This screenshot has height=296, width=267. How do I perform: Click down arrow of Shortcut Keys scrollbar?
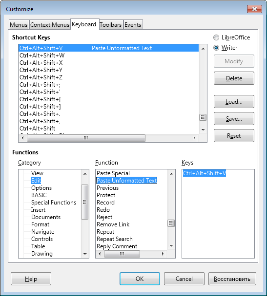[203, 129]
